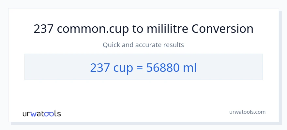Click the word "to" in the heading
Screen dimensions: 287x130
pos(138,29)
